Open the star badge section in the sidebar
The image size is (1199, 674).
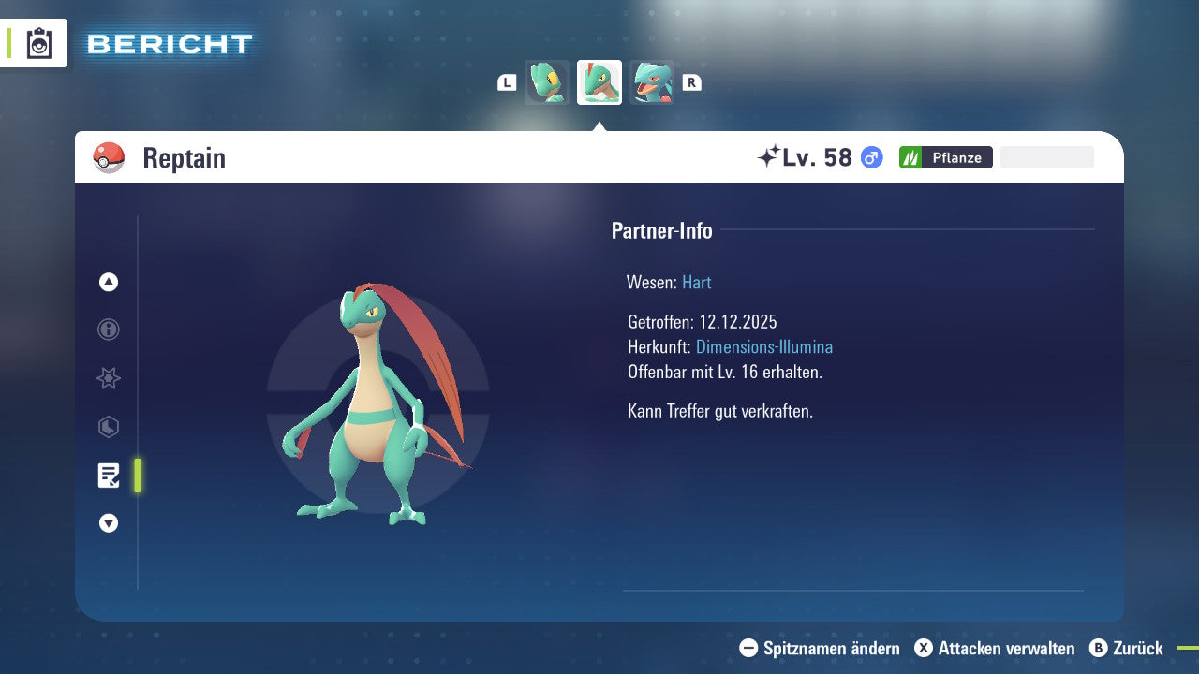click(108, 378)
